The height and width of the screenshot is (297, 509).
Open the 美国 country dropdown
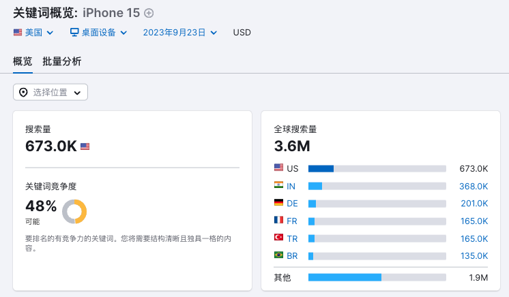pos(33,33)
